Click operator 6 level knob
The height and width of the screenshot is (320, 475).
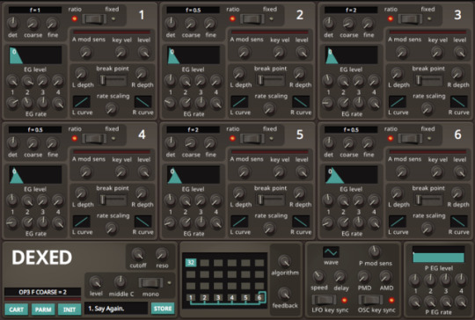[460, 172]
